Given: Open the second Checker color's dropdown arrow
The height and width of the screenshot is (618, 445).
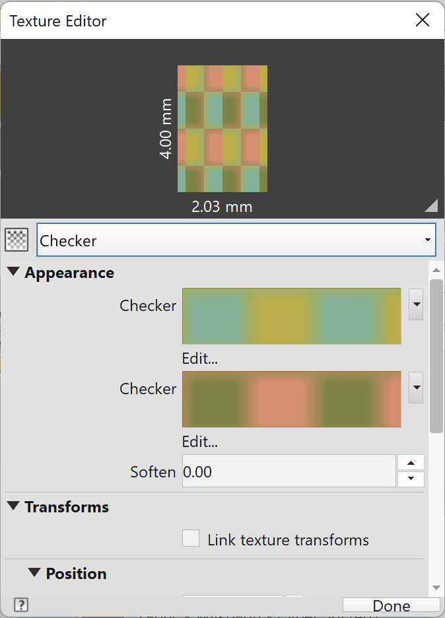Looking at the screenshot, I should coord(416,388).
